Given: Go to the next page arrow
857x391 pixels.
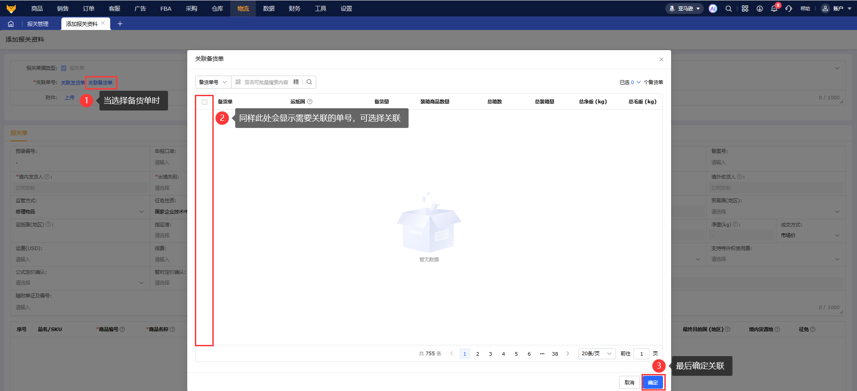Looking at the screenshot, I should [568, 353].
